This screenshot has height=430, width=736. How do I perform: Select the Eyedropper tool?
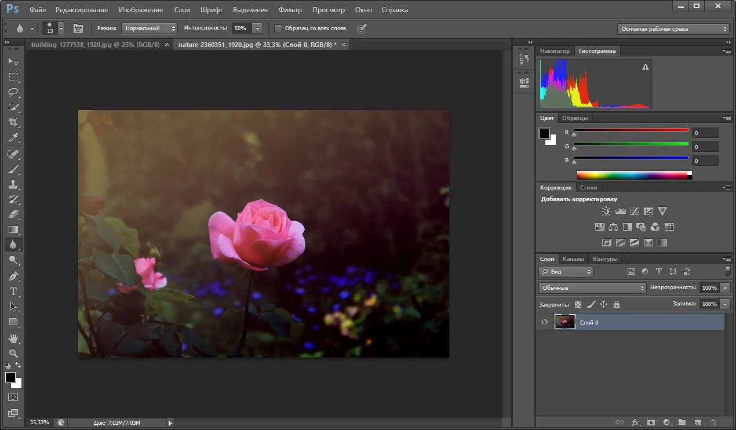[x=13, y=138]
